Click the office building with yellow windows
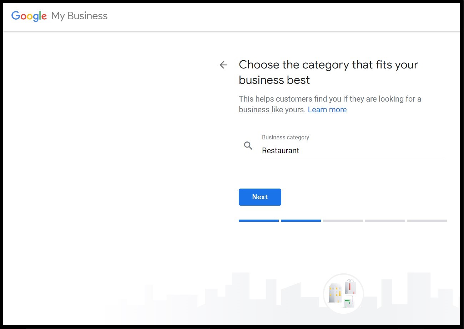 335,293
